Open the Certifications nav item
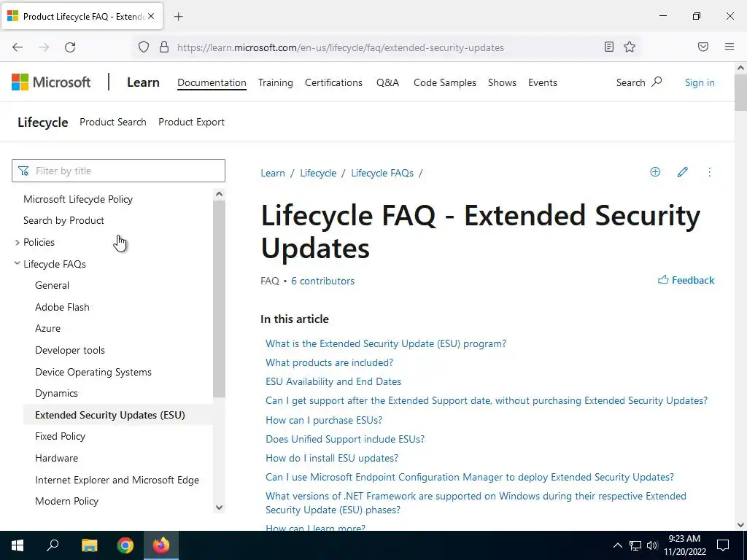 coord(333,82)
